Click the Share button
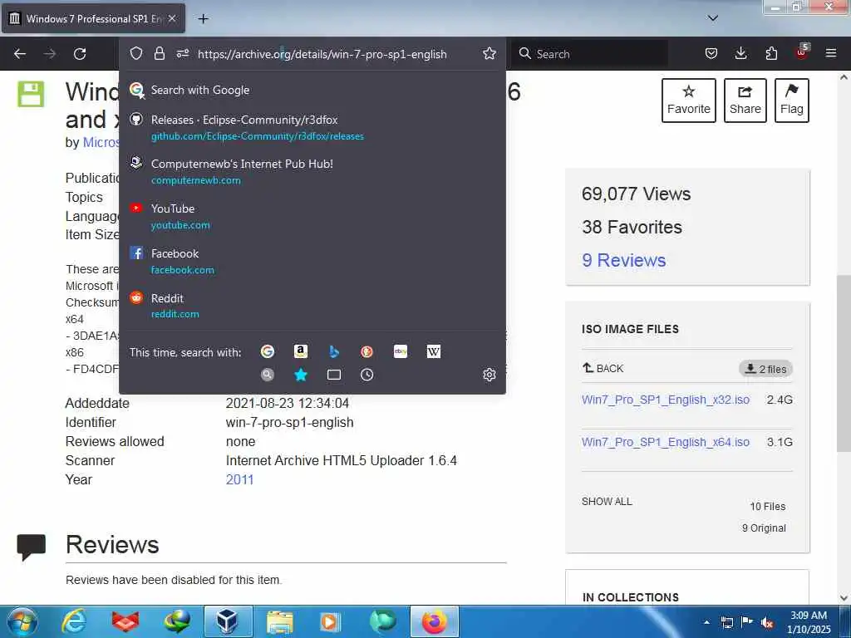The height and width of the screenshot is (638, 851). tap(745, 101)
